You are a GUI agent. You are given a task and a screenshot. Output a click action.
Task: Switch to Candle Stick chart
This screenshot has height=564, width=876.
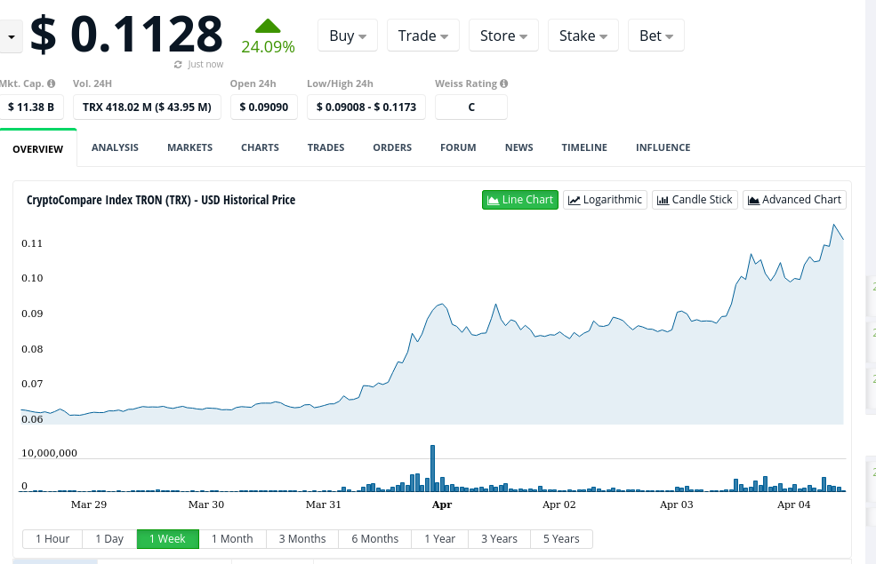tap(695, 200)
